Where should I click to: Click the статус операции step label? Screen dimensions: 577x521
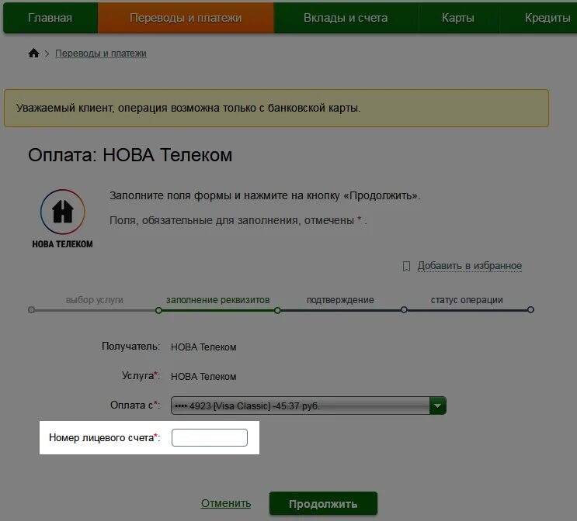(467, 300)
